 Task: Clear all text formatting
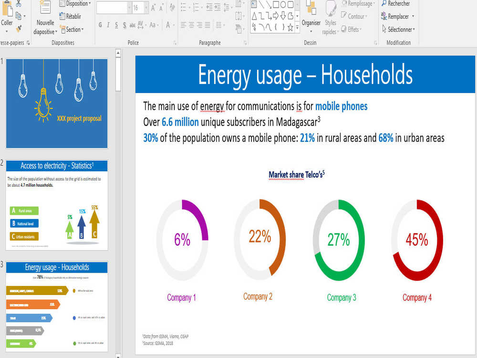pyautogui.click(x=172, y=8)
